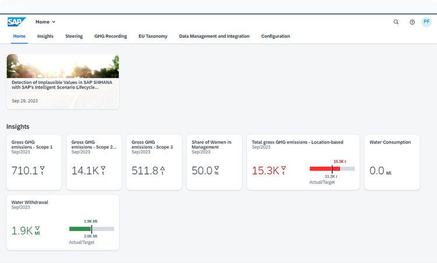Open the Gross GHG emissions Scope 2 tile
The width and height of the screenshot is (437, 263).
pyautogui.click(x=94, y=162)
